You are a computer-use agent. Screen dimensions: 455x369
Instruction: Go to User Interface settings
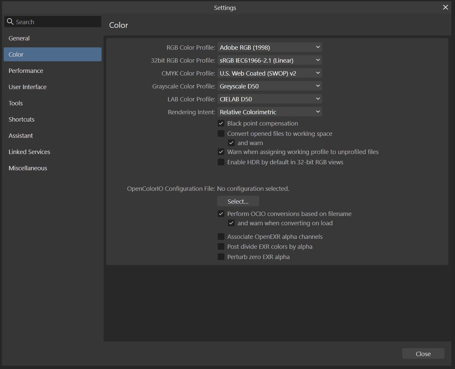(x=28, y=87)
